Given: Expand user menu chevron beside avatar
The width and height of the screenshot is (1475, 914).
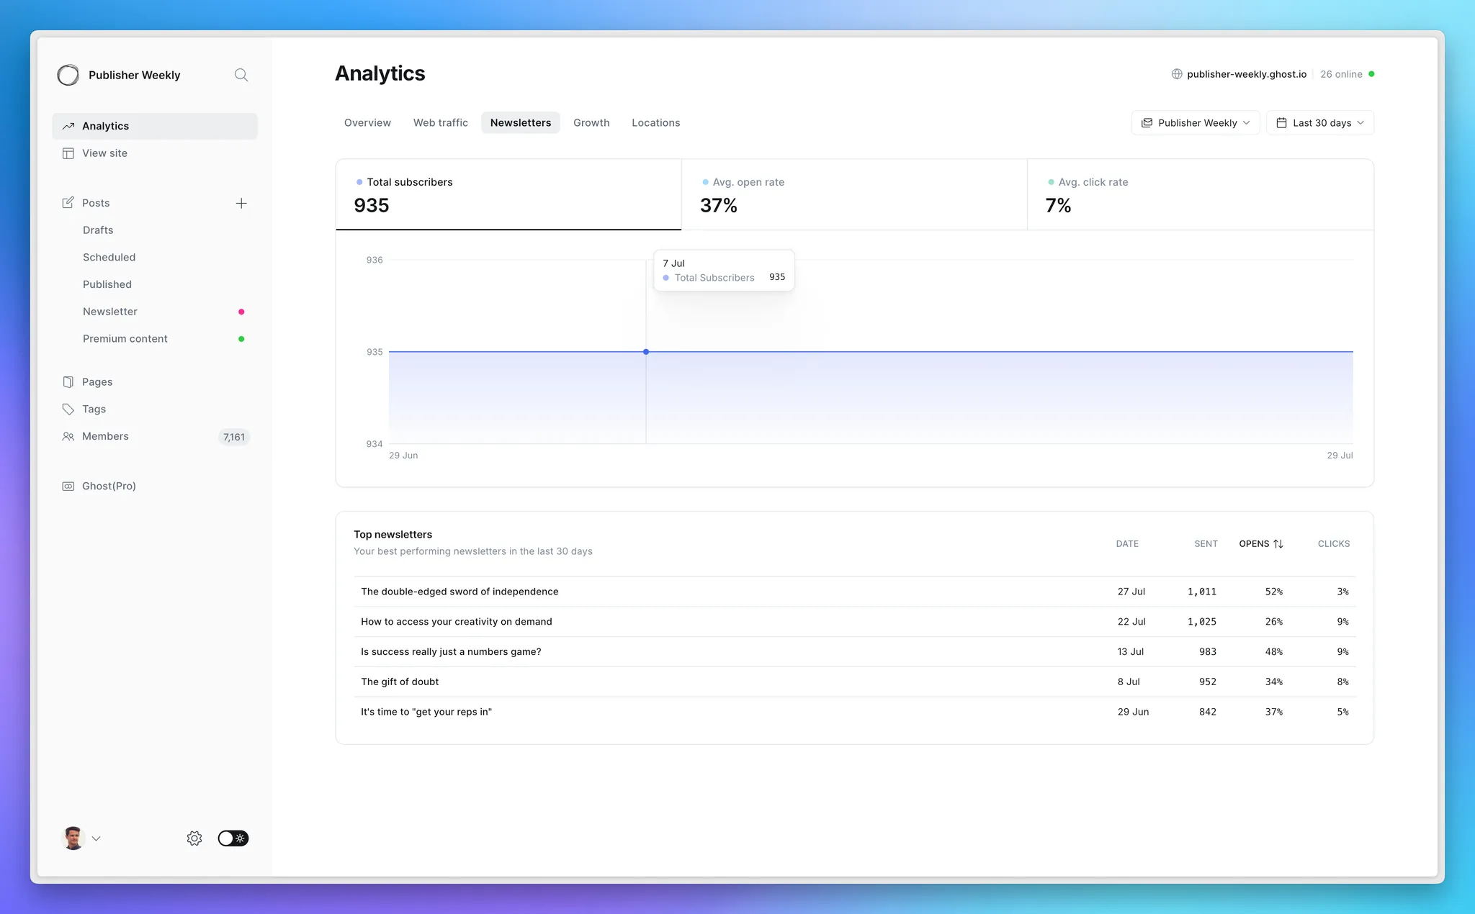Looking at the screenshot, I should pyautogui.click(x=97, y=838).
